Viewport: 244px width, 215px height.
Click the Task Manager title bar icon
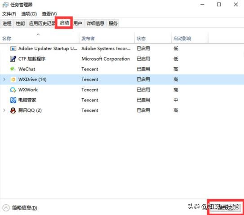pyautogui.click(x=5, y=4)
